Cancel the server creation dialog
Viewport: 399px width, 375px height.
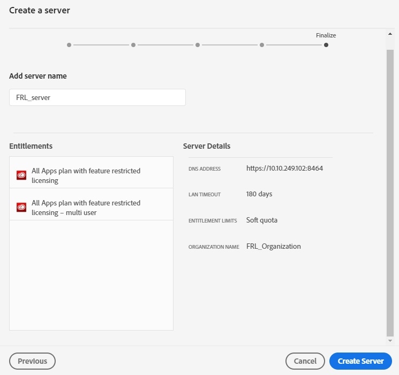click(305, 361)
